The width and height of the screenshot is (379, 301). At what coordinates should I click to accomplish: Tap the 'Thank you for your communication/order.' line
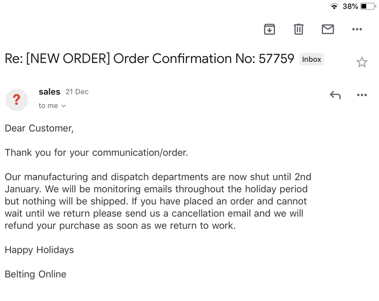96,152
